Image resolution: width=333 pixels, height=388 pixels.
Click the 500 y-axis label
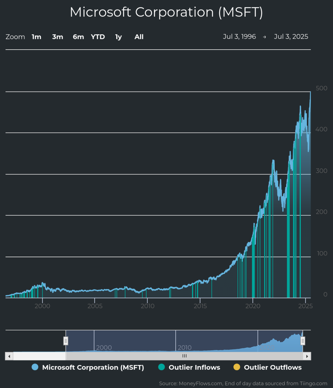(x=322, y=88)
